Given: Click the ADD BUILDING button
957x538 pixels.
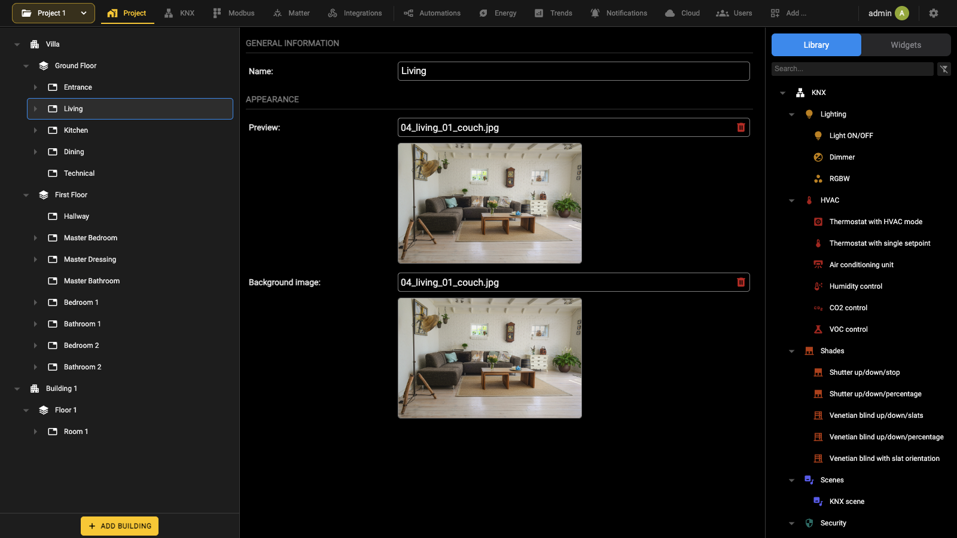Looking at the screenshot, I should click(x=120, y=526).
